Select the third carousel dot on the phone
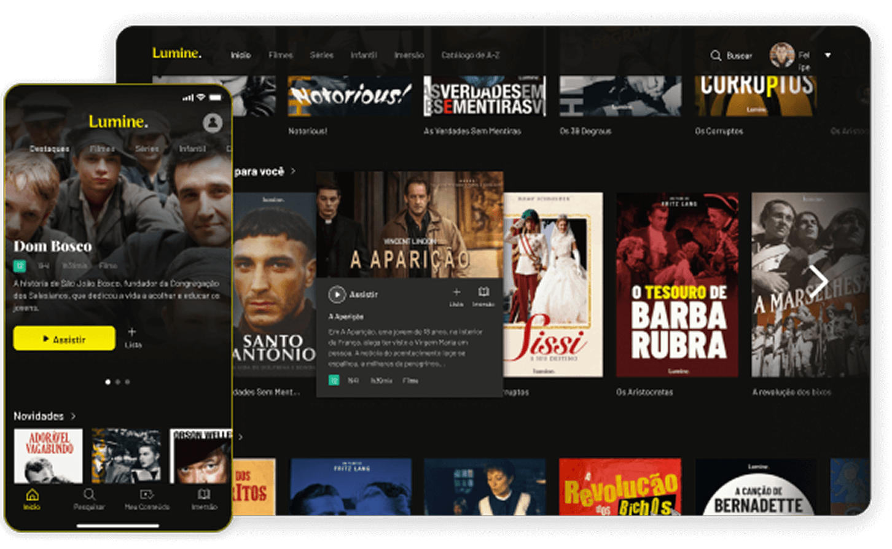The height and width of the screenshot is (549, 892). tap(127, 382)
